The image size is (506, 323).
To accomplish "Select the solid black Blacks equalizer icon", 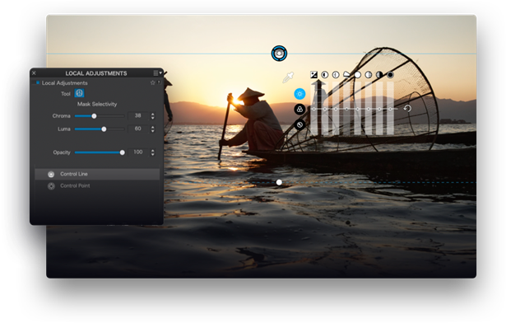I will 390,75.
